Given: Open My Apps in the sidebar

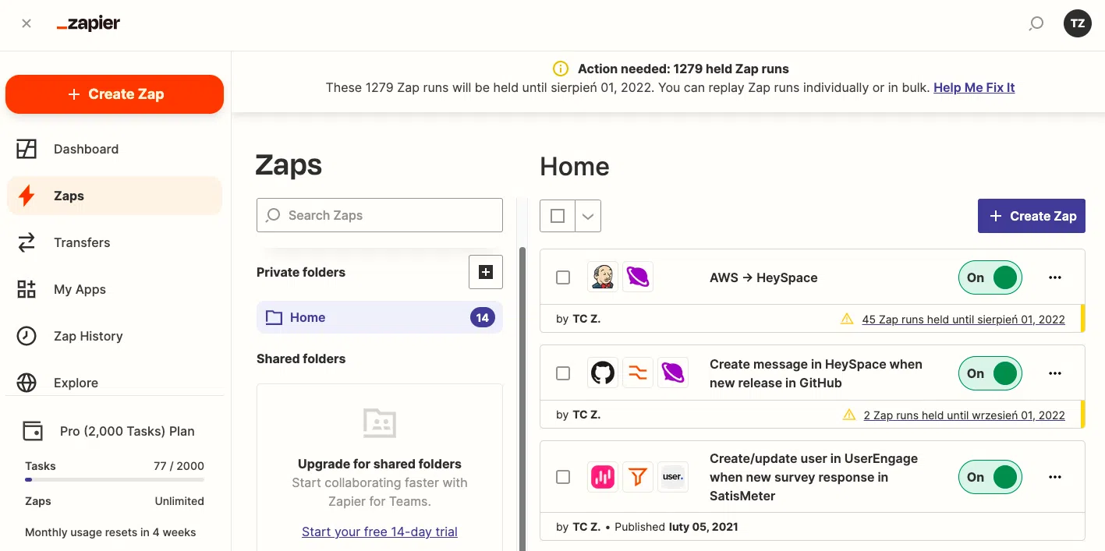Looking at the screenshot, I should click(x=115, y=289).
